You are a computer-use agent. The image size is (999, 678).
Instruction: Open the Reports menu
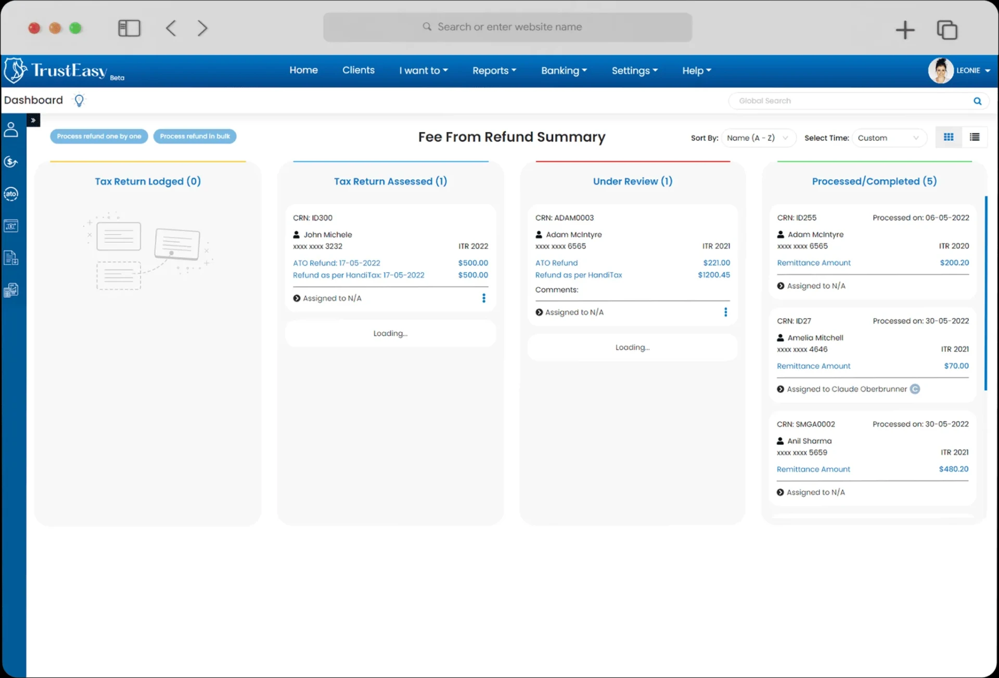493,70
